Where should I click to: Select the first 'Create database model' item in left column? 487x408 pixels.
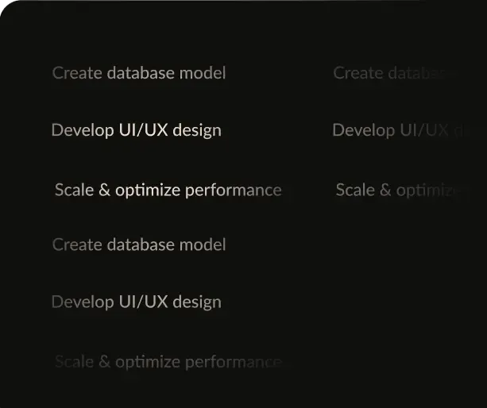point(139,73)
